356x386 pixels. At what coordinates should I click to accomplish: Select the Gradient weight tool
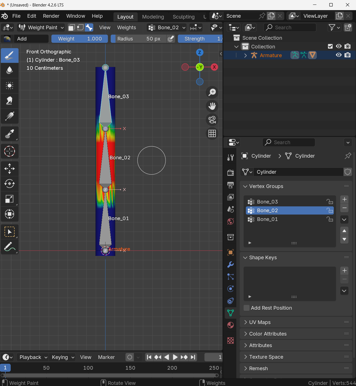[x=10, y=116]
